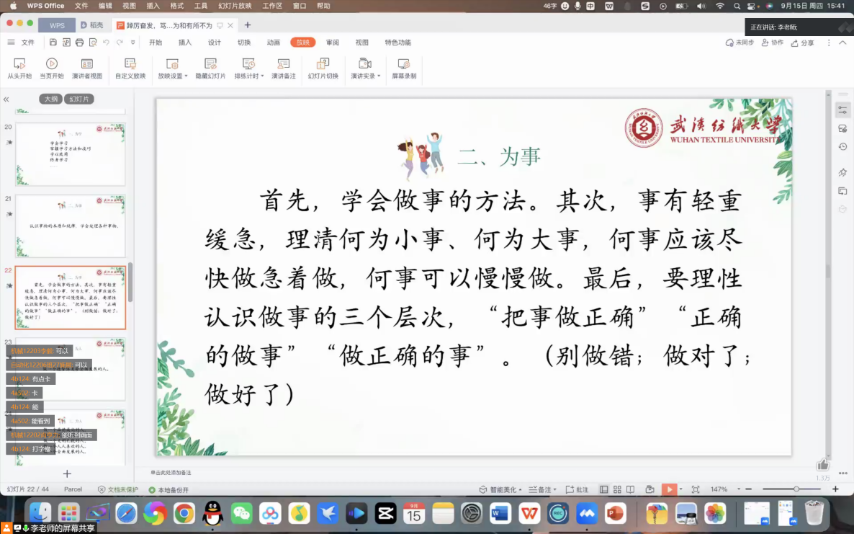
Task: Switch to slide sorter grid view
Action: coord(616,489)
